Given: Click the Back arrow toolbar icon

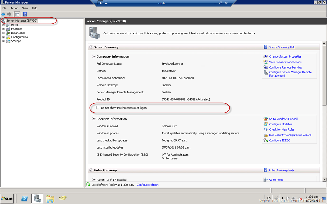Looking at the screenshot, I should point(4,14).
